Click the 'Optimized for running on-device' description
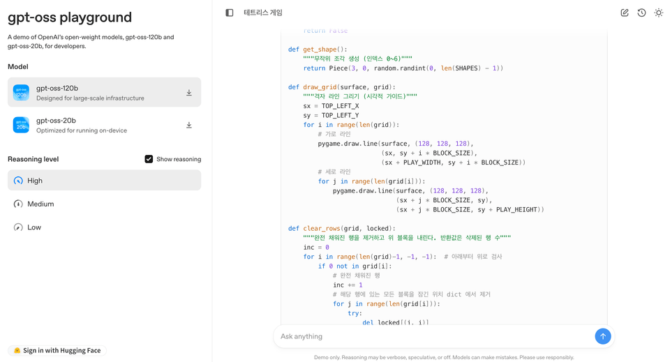The image size is (670, 362). [x=82, y=130]
